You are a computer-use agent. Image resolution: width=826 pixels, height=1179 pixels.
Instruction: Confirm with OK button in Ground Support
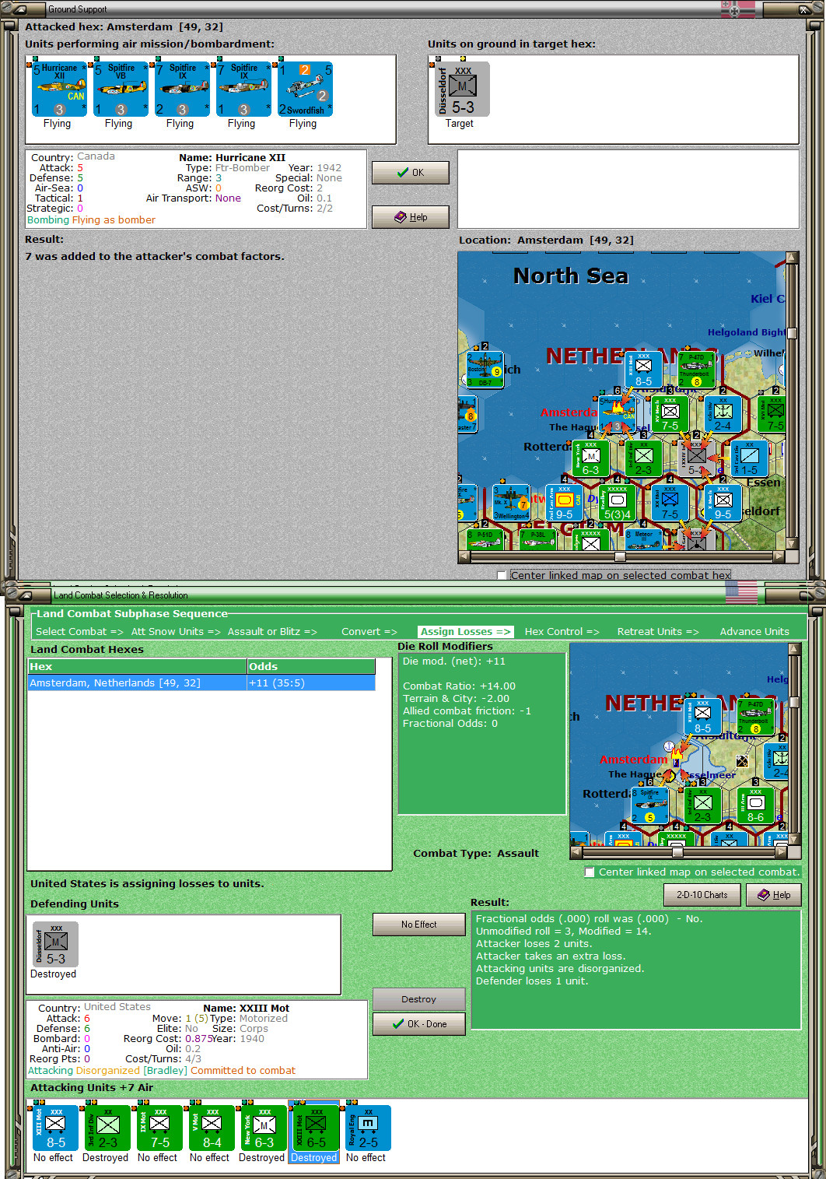point(411,173)
